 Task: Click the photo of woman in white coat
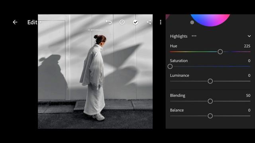tap(95, 71)
